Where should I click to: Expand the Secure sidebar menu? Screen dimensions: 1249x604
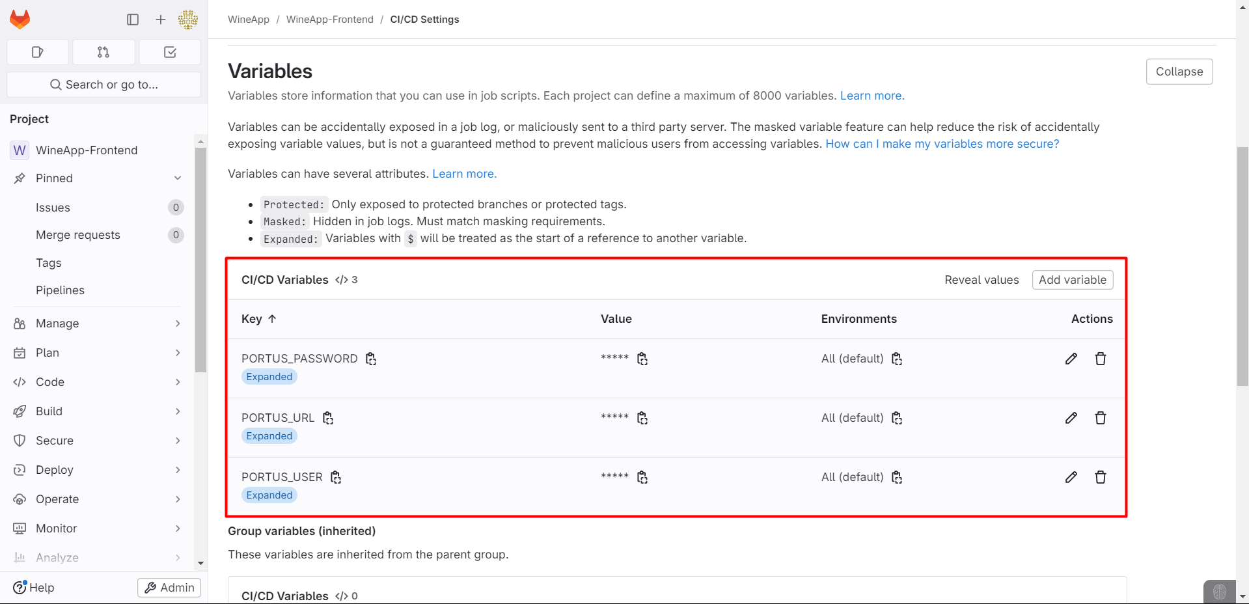point(178,441)
